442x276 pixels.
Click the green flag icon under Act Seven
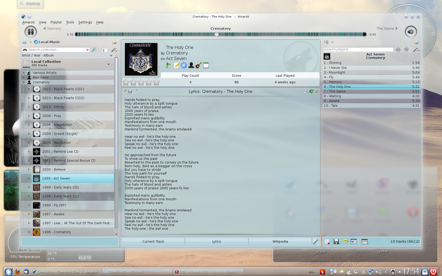(x=169, y=65)
